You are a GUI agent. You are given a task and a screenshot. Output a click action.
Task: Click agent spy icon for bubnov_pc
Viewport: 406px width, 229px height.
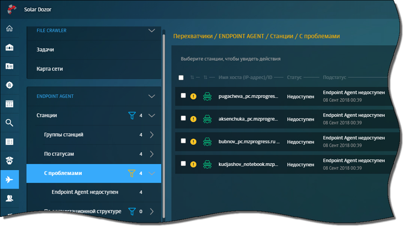click(x=207, y=141)
